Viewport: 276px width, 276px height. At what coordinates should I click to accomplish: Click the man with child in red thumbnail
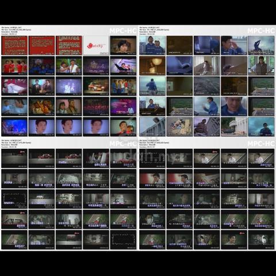tap(123, 127)
